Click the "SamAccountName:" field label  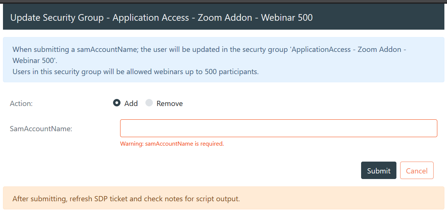(x=41, y=129)
